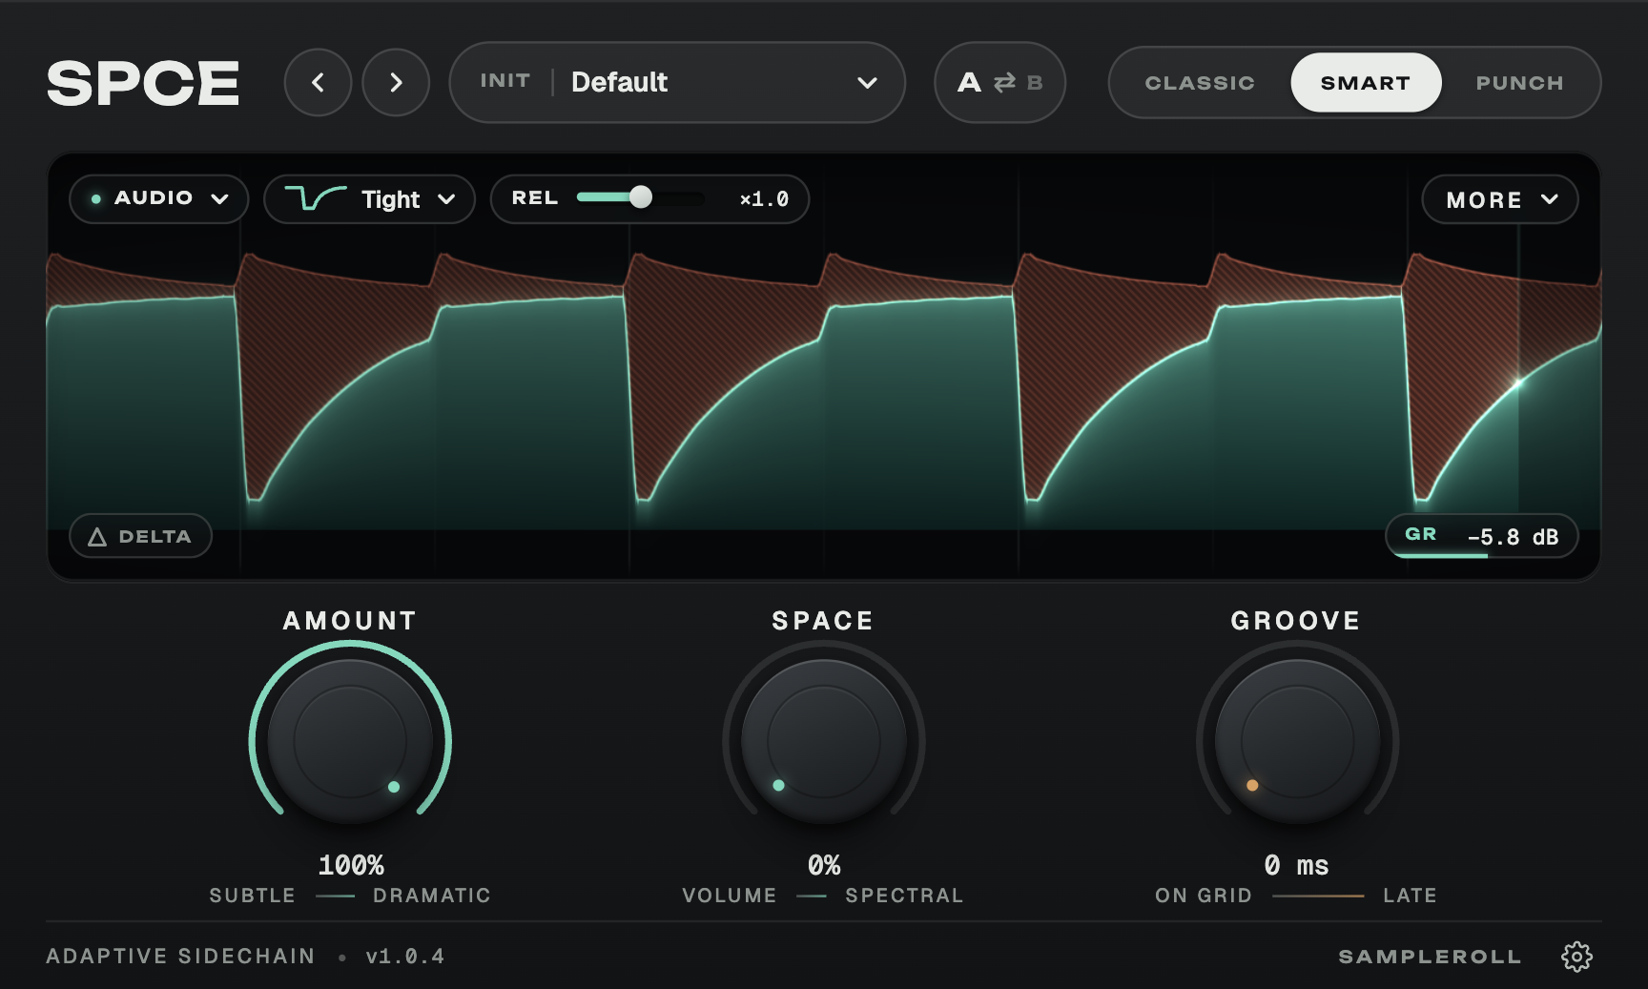
Task: Click the Delta triangle icon
Action: coord(97,537)
